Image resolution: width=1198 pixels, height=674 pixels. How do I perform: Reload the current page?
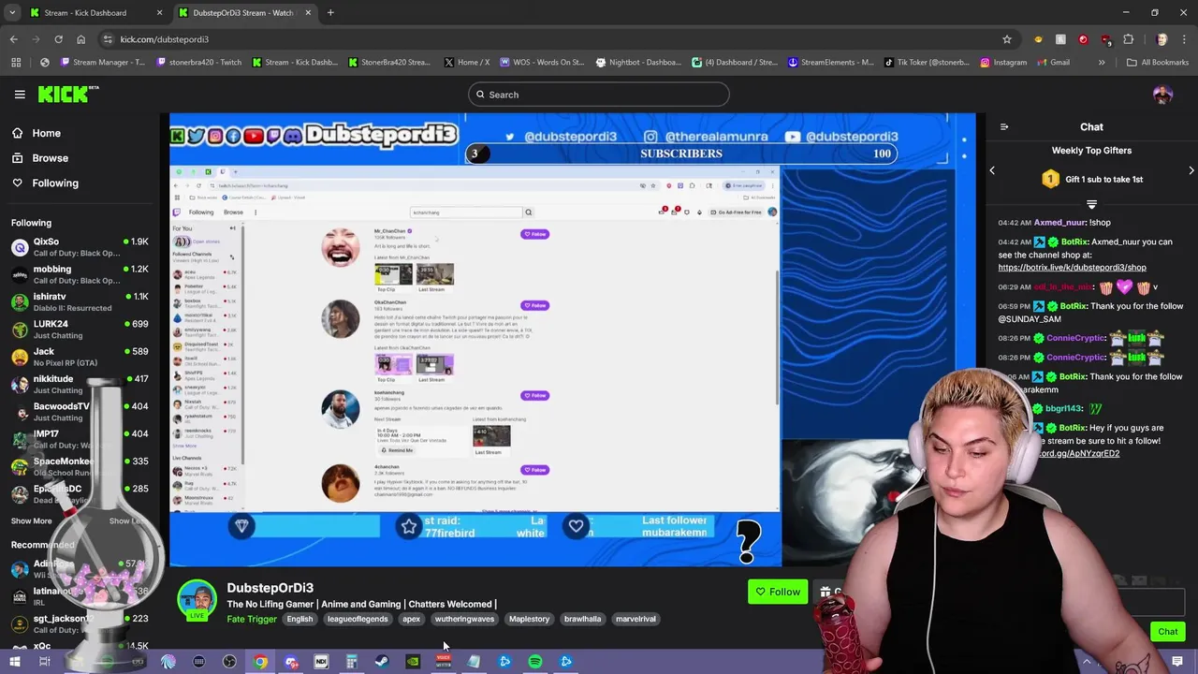(58, 39)
